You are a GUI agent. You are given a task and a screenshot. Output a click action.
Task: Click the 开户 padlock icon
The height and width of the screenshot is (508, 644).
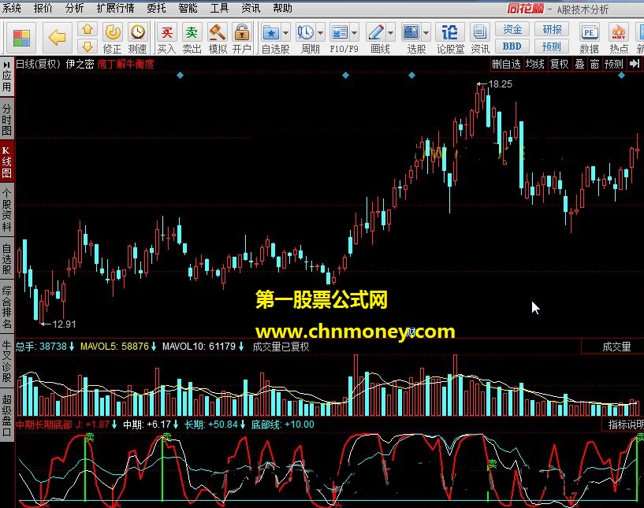(242, 32)
